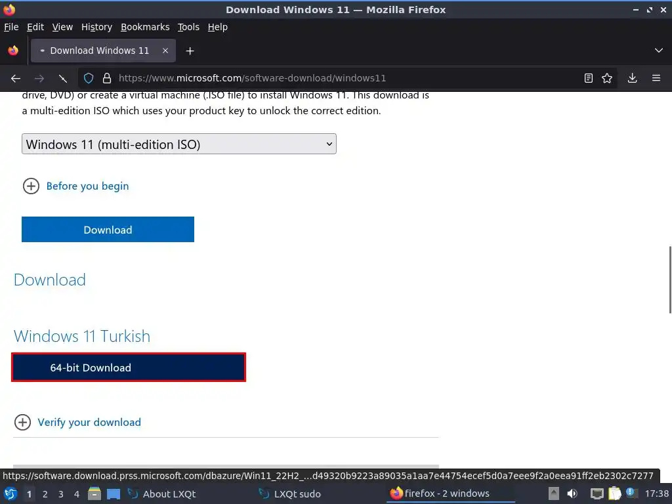Open the Before you begin link
Viewport: 672px width, 504px height.
coord(87,186)
